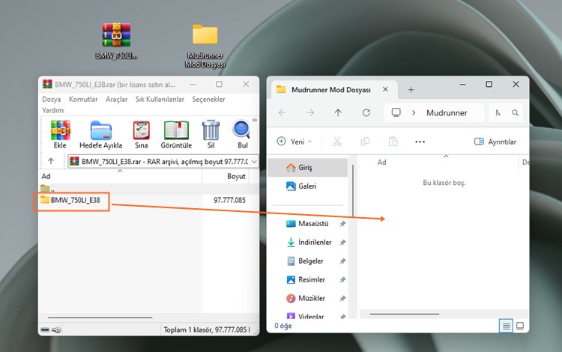The image size is (562, 352).
Task: Unpin Masaüstü using its pin icon
Action: 342,224
